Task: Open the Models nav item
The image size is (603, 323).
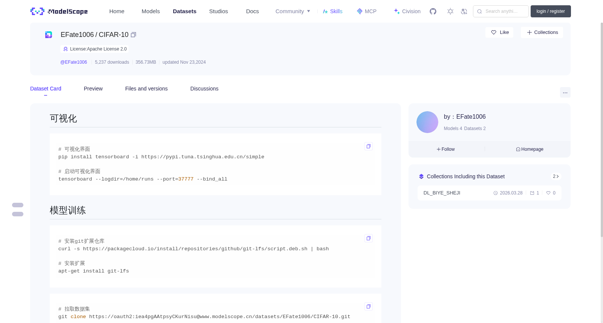Action: pyautogui.click(x=151, y=11)
